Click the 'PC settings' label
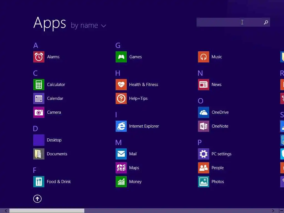 (222, 154)
